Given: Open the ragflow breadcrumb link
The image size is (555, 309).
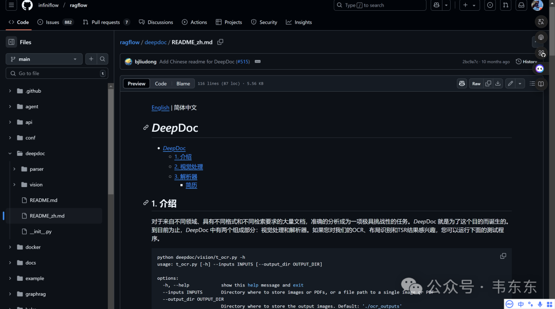Looking at the screenshot, I should click(x=129, y=42).
